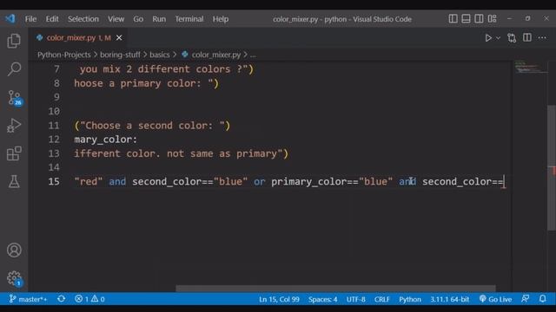Open the Search view in the activity bar
The image size is (556, 312).
(14, 69)
